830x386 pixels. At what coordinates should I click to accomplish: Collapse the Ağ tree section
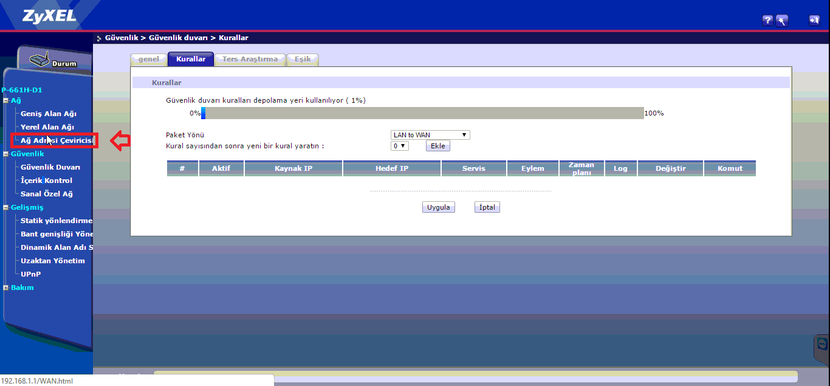pyautogui.click(x=6, y=100)
